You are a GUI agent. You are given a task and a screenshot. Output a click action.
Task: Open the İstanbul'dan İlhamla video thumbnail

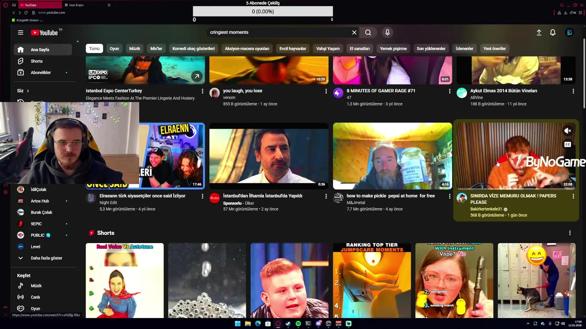click(269, 156)
